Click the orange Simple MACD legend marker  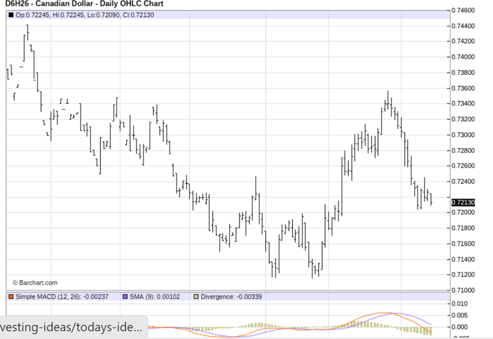click(x=10, y=296)
